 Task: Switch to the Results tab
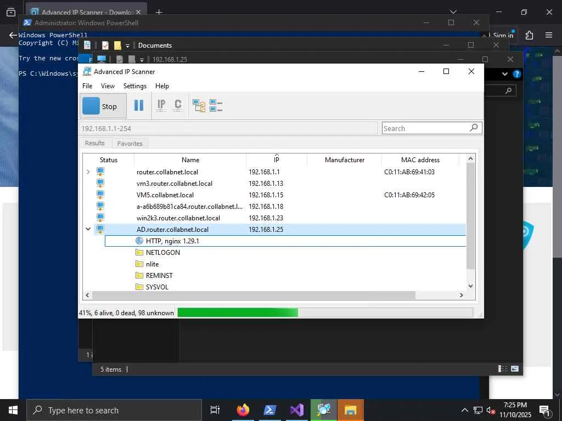click(x=94, y=143)
